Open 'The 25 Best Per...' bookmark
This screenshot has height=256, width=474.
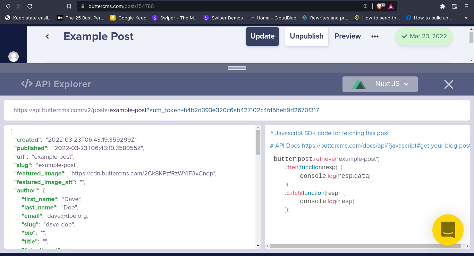coord(81,18)
